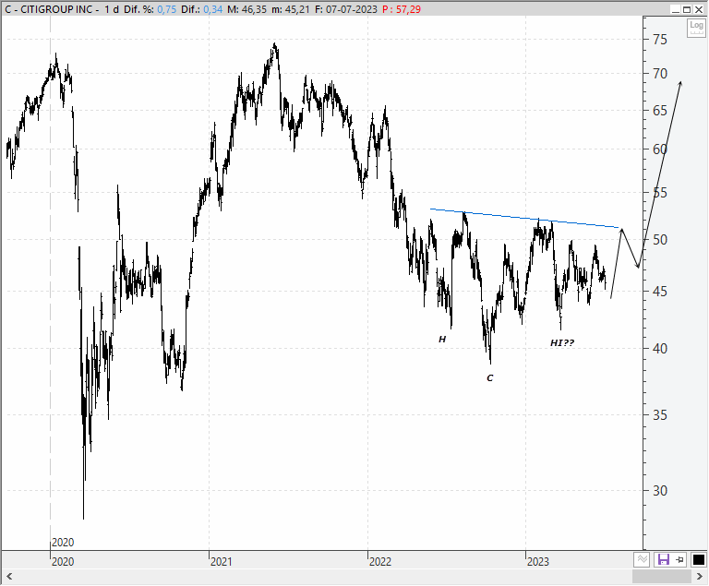Click the scroll left arrow
This screenshot has height=586, width=709.
(9, 577)
